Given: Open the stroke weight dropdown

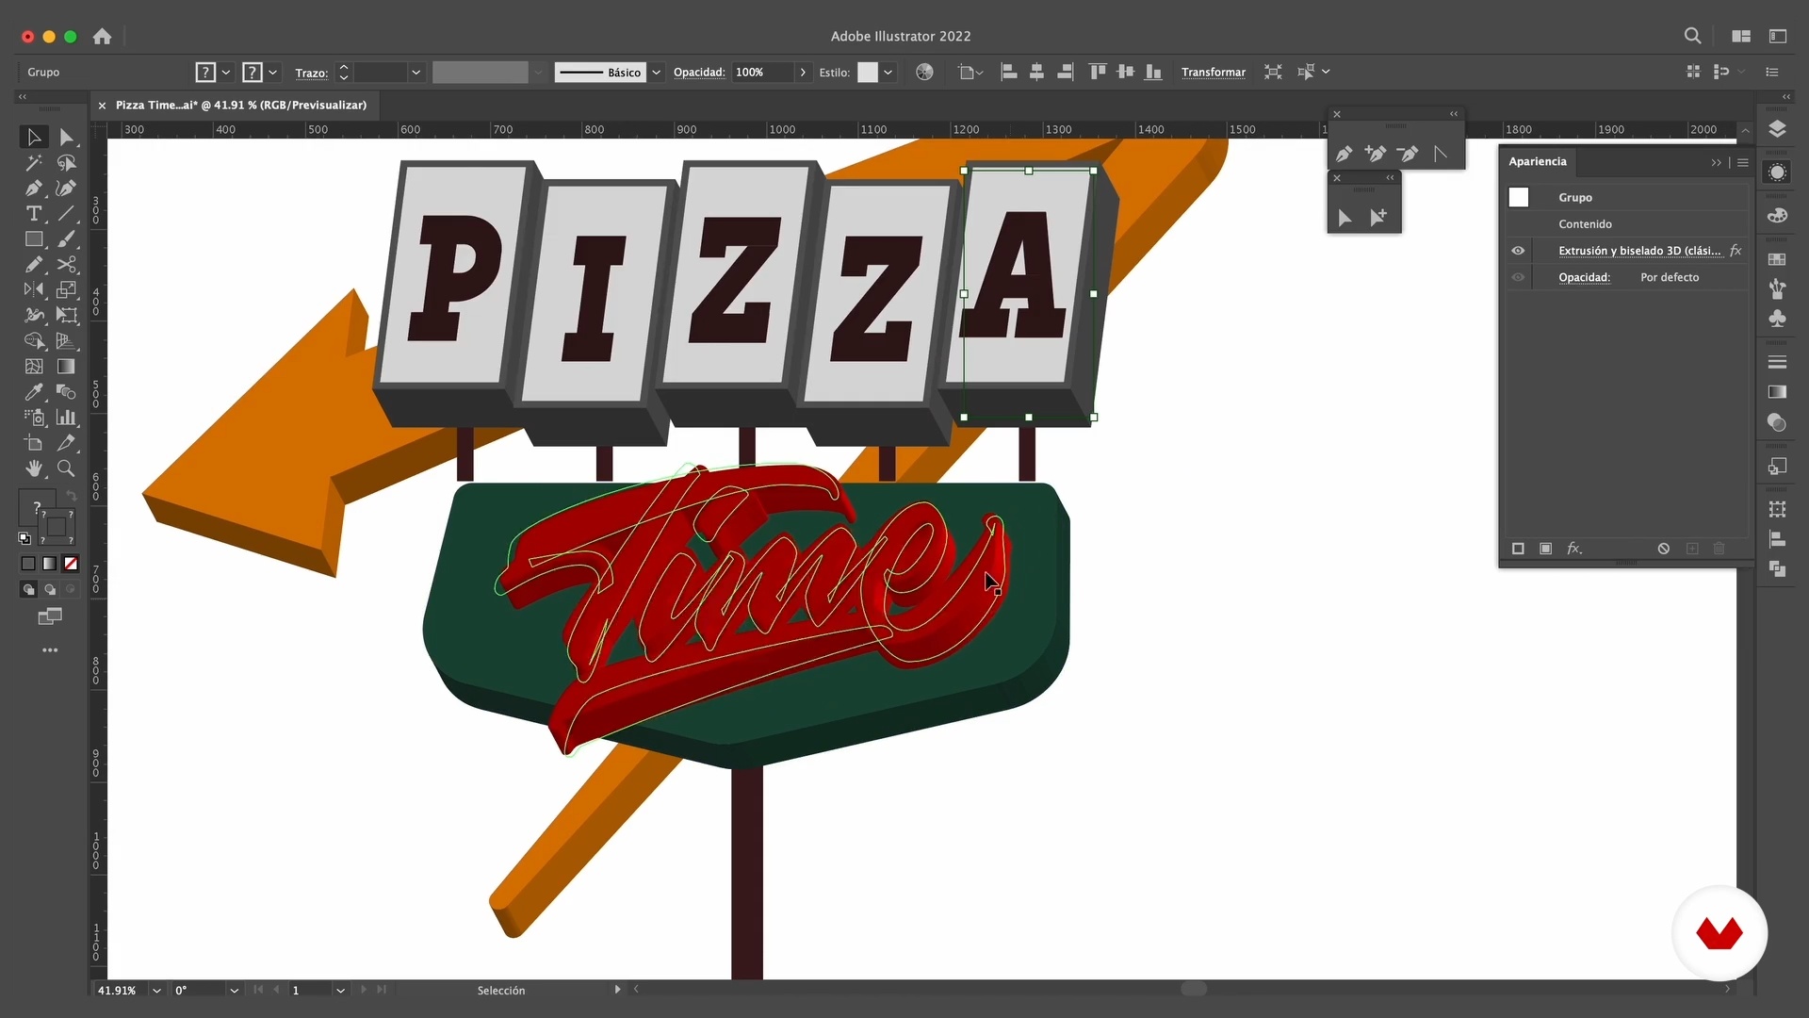Looking at the screenshot, I should pyautogui.click(x=416, y=73).
